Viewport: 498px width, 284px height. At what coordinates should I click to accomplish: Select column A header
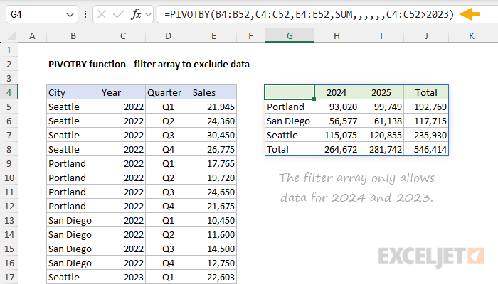click(32, 35)
